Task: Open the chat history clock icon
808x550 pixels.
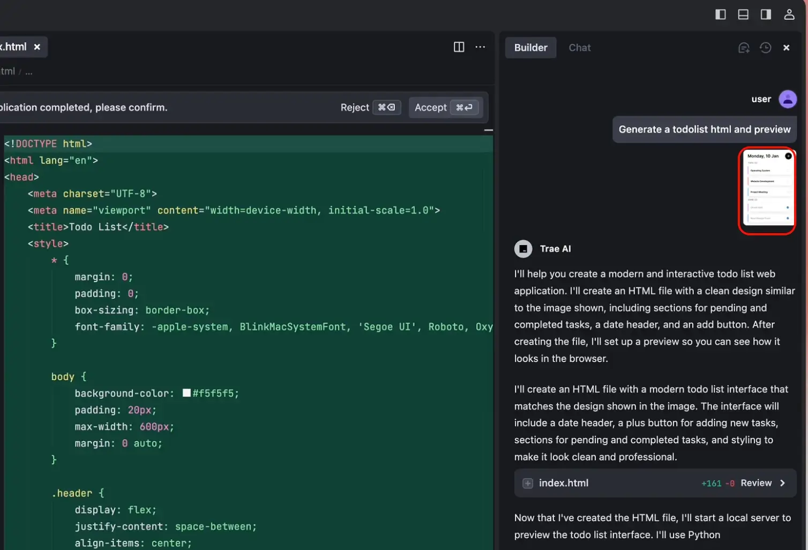Action: click(x=765, y=48)
